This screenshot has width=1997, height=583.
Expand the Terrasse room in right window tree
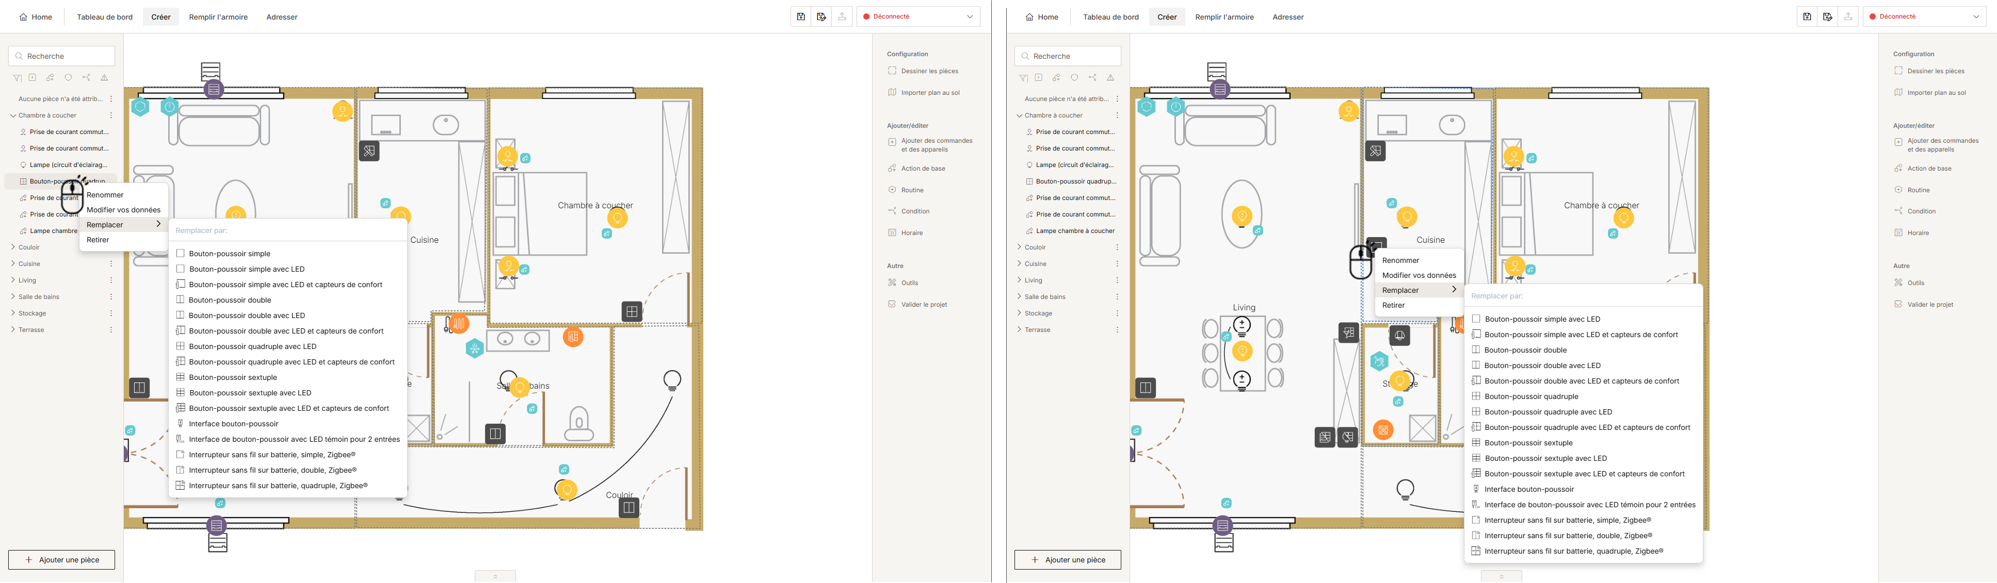(1020, 329)
